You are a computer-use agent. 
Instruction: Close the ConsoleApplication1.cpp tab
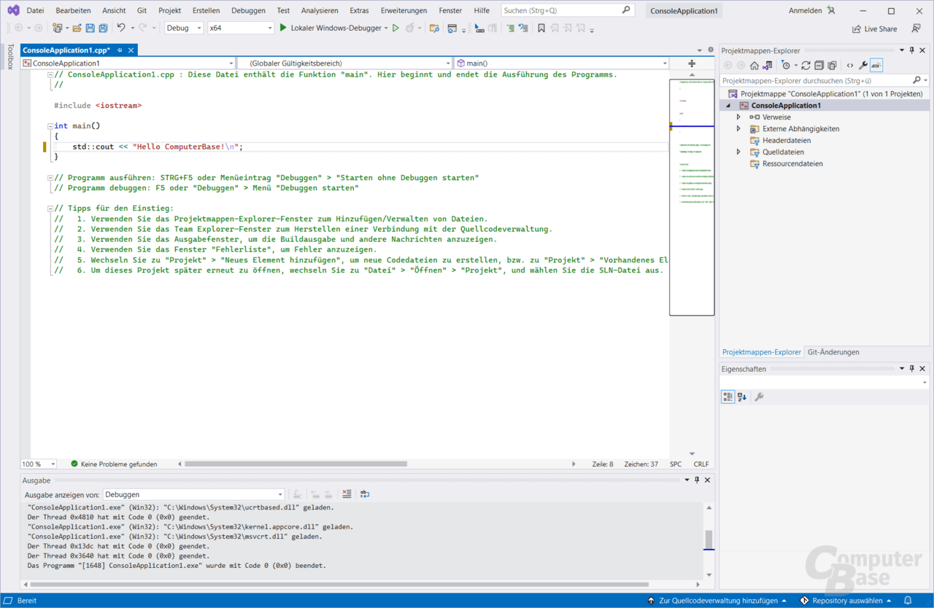(131, 50)
